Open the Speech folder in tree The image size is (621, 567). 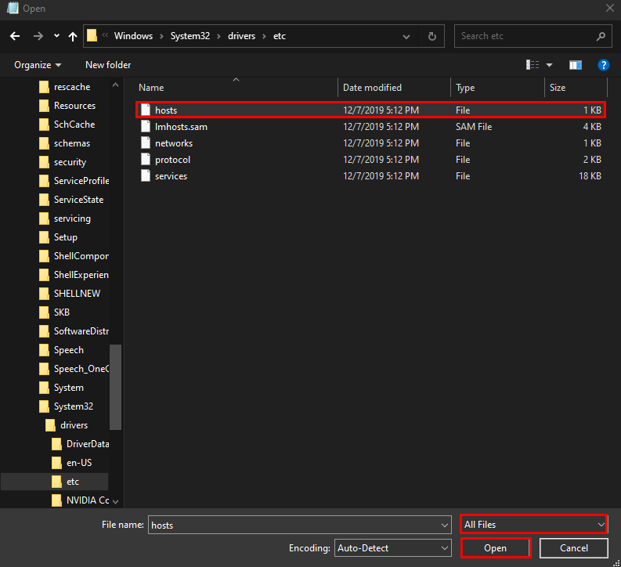[68, 350]
